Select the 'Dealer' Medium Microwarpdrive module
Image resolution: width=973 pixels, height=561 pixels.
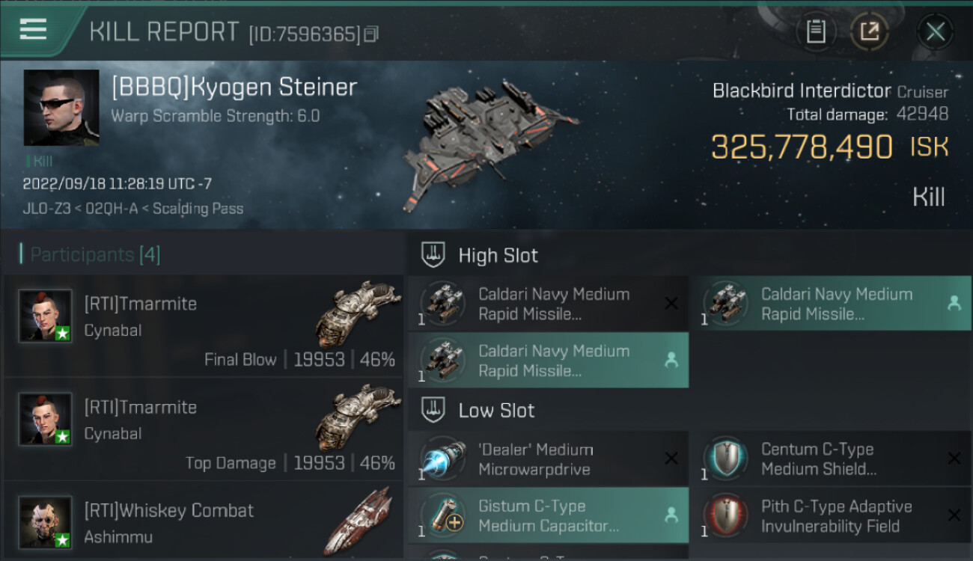coord(548,459)
